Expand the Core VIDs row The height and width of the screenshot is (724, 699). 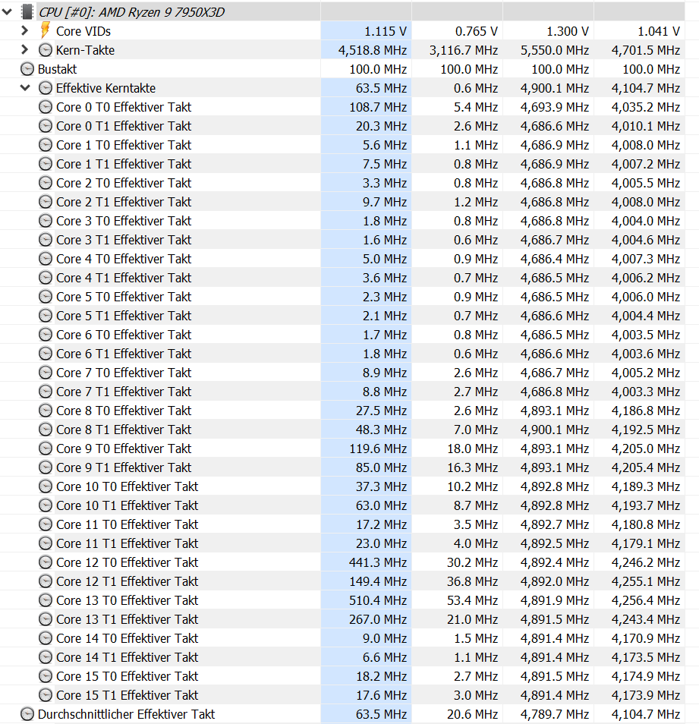[25, 31]
